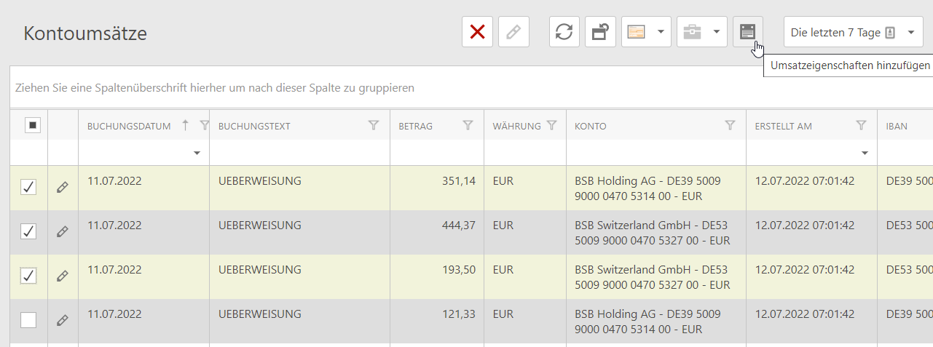Click the red X delete button
The image size is (933, 347).
[x=477, y=32]
